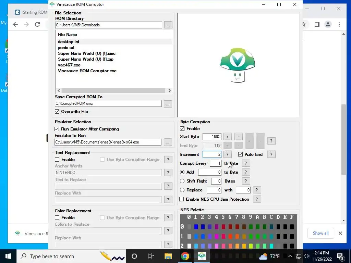
Task: Open help for text Replace With field
Action: click(168, 200)
